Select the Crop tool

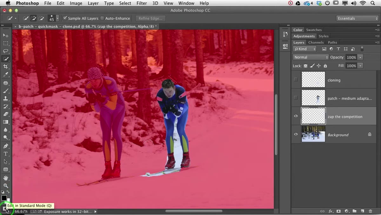pos(6,67)
